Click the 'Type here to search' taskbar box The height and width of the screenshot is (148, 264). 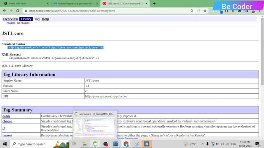40,144
